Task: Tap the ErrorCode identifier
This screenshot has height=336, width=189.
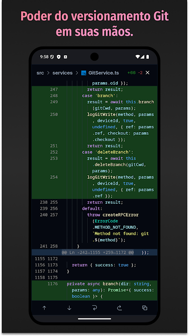Action: tap(106, 221)
